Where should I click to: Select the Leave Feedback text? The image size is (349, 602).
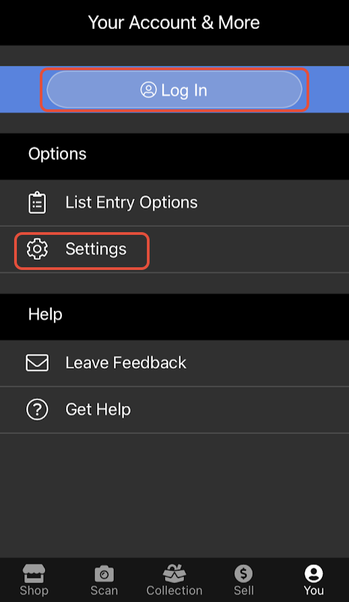(126, 363)
